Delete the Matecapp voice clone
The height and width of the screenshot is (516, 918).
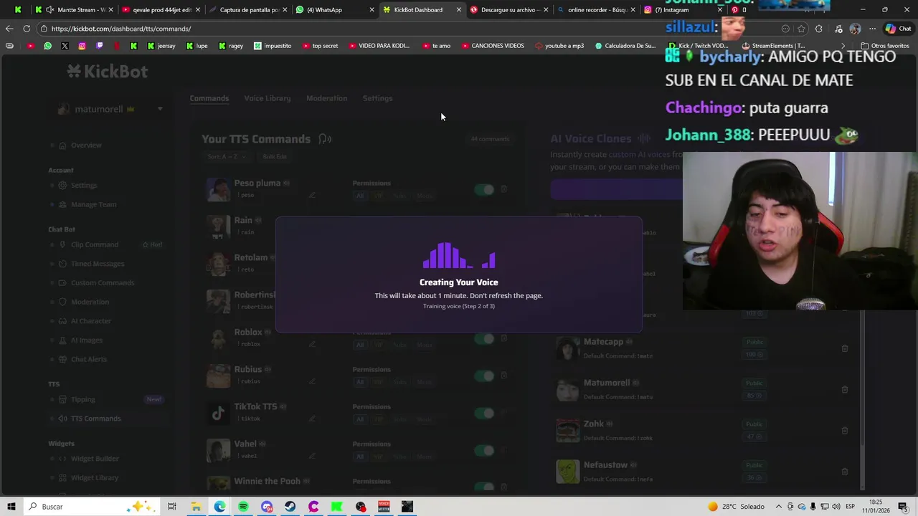click(x=844, y=348)
